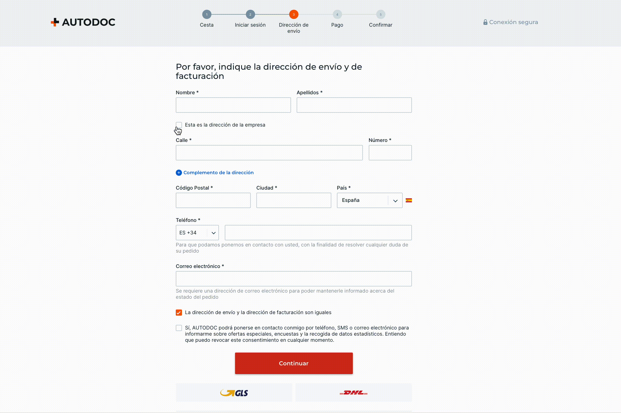Screen dimensions: 621x413
Task: Open the País España dropdown
Action: 370,200
